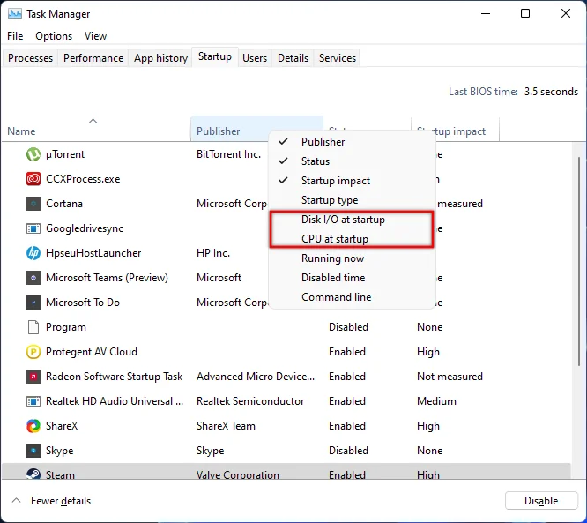This screenshot has width=587, height=523.
Task: Select the Realtek Semiconductor publisher cell
Action: pos(250,401)
